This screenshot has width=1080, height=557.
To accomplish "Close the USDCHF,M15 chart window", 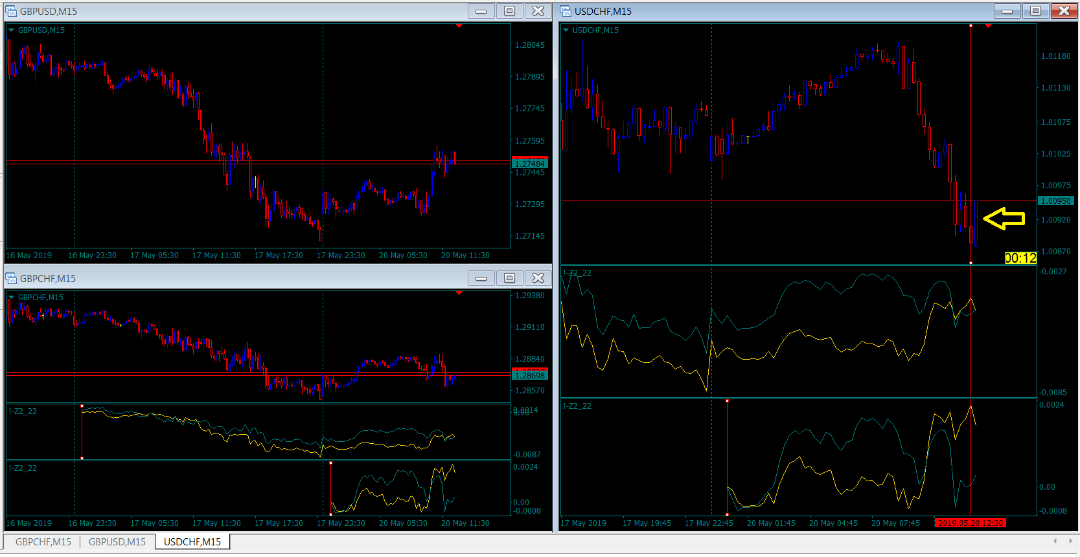I will tap(1064, 11).
